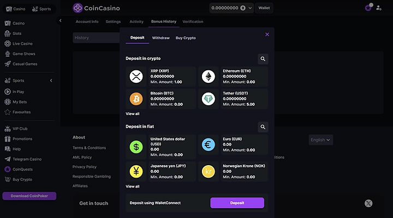Image resolution: width=393 pixels, height=218 pixels.
Task: Open Buy Crypto in the sidebar
Action: pos(19,179)
